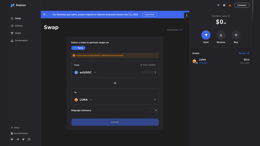260x146 pixels.
Task: Click the Portfolio value info icon
Action: 229,16
